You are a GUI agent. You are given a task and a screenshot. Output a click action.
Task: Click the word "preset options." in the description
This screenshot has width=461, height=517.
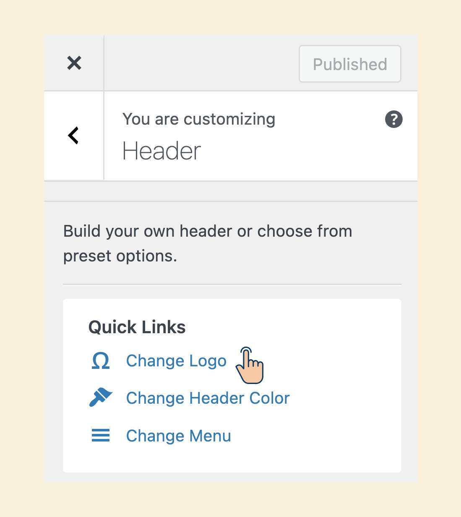[x=120, y=256]
